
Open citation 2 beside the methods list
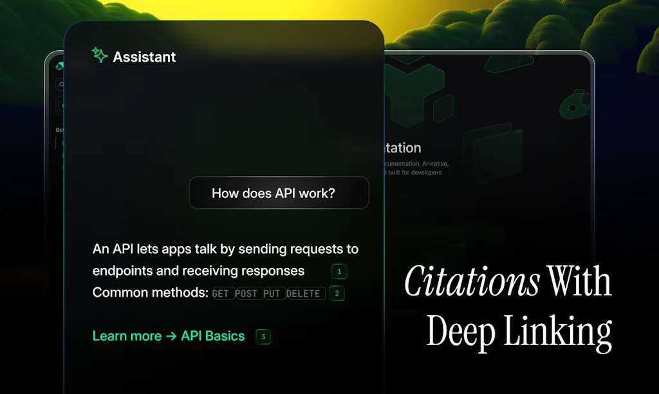click(337, 294)
